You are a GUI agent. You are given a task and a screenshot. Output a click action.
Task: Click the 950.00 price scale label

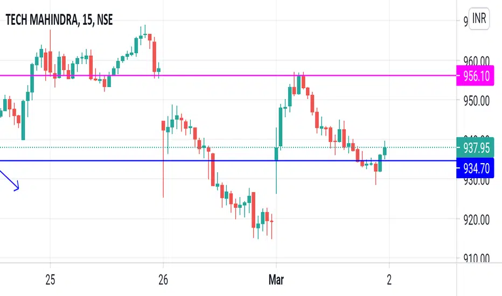(x=476, y=101)
